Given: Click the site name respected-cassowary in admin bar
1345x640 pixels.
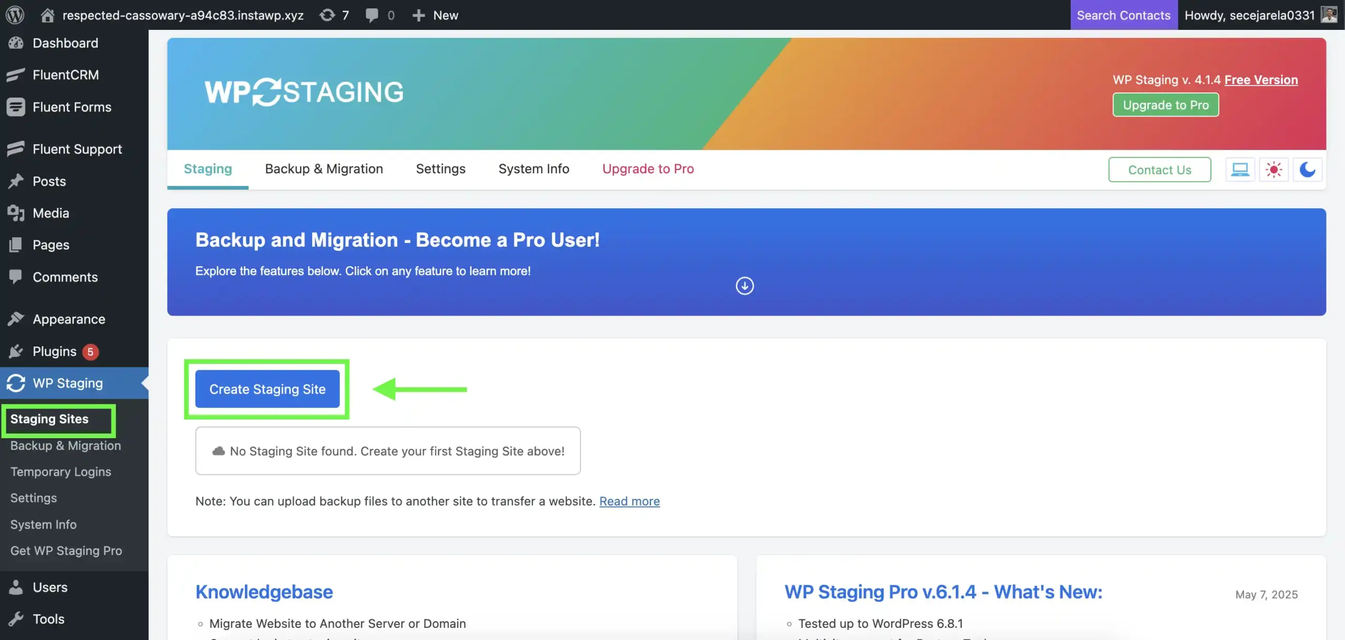Looking at the screenshot, I should click(x=183, y=15).
